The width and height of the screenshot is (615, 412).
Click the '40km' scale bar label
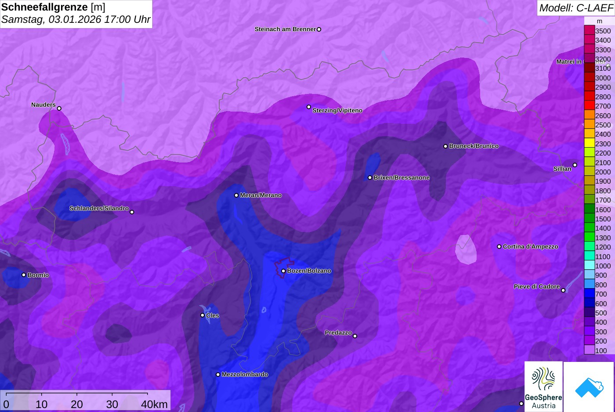click(154, 404)
